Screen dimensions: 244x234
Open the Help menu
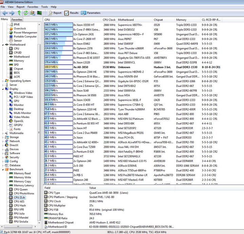(54, 7)
